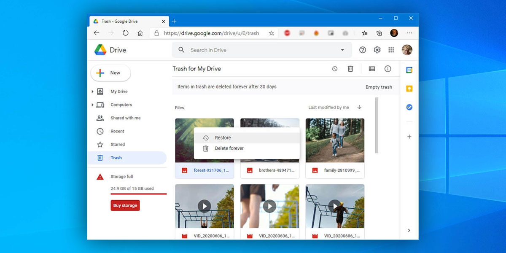
Task: Click the Storage full warning
Action: click(x=121, y=177)
